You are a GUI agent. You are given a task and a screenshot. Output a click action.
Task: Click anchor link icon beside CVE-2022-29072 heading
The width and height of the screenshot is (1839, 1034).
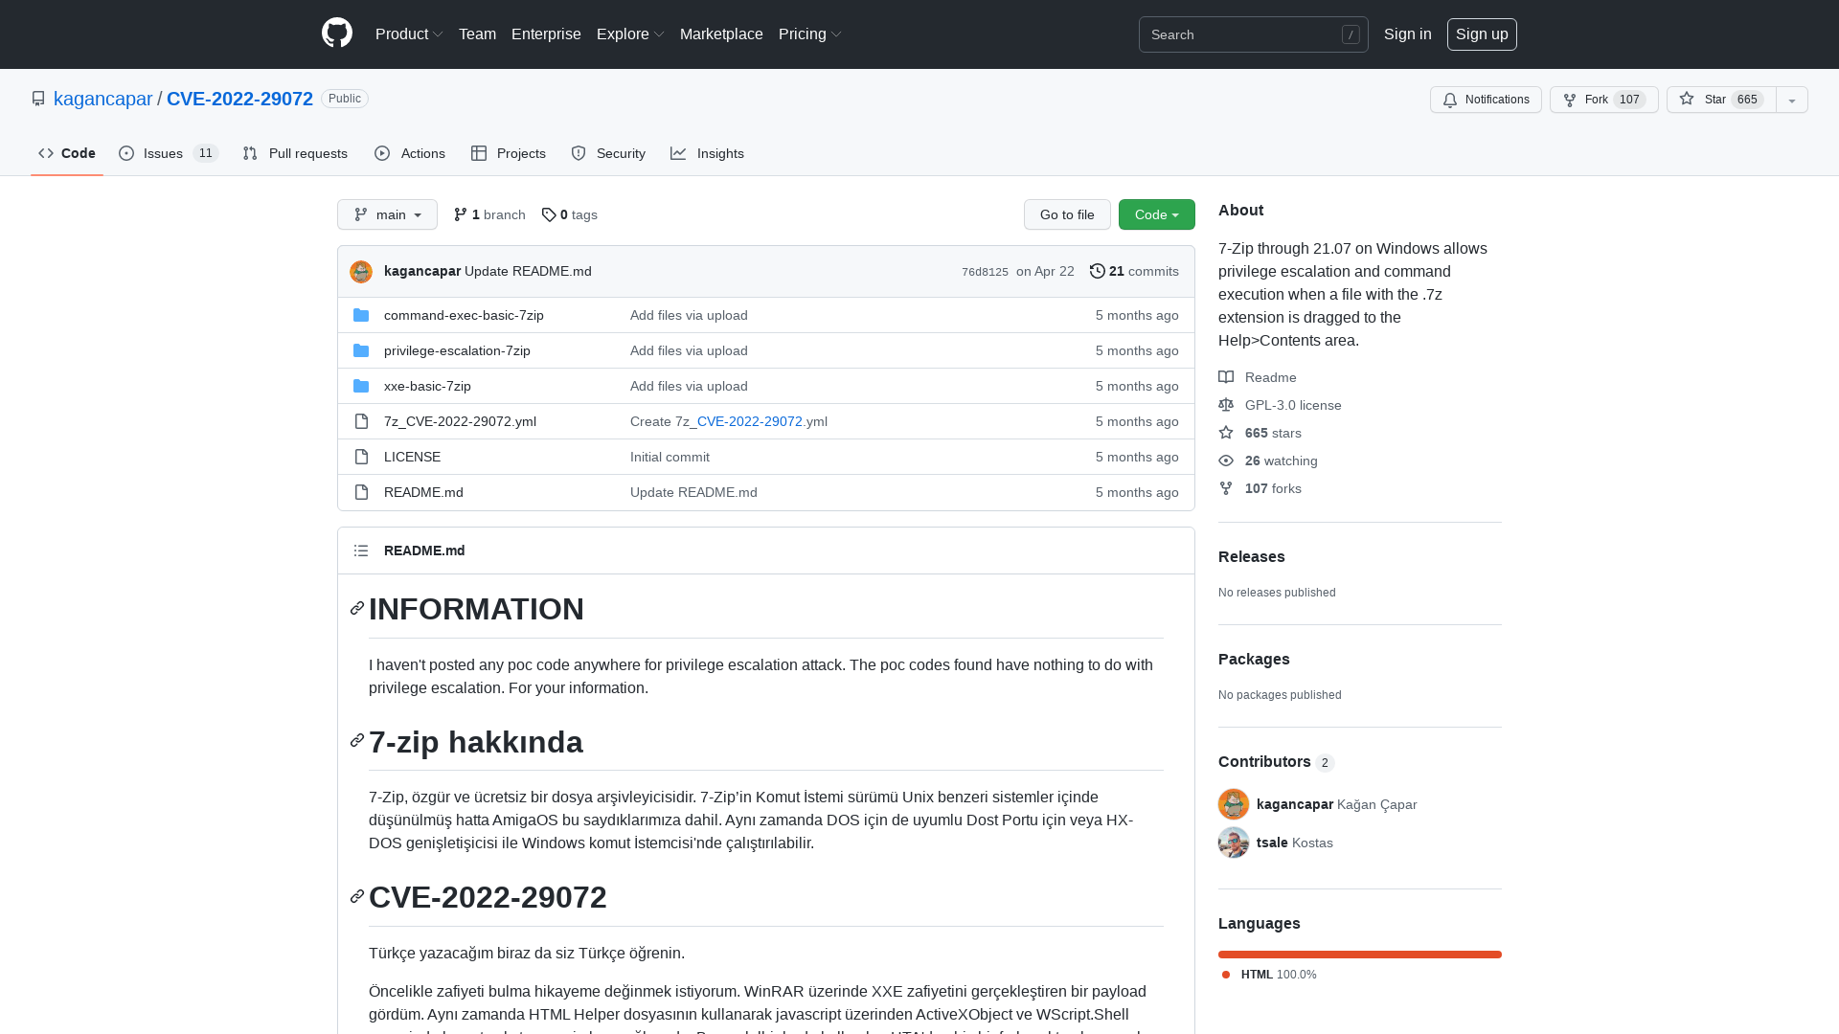point(357,896)
